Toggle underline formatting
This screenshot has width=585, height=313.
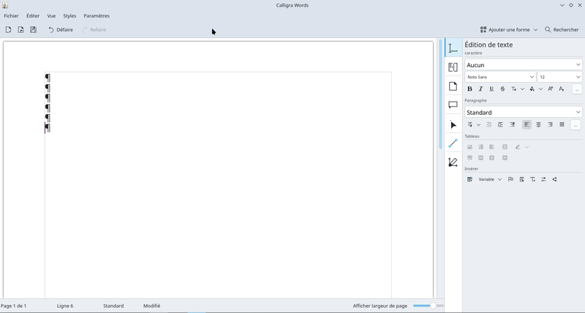(491, 88)
